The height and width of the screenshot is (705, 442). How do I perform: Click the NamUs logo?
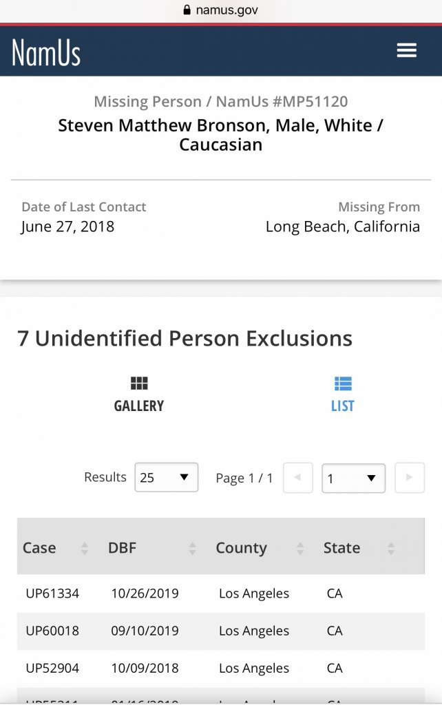(46, 52)
